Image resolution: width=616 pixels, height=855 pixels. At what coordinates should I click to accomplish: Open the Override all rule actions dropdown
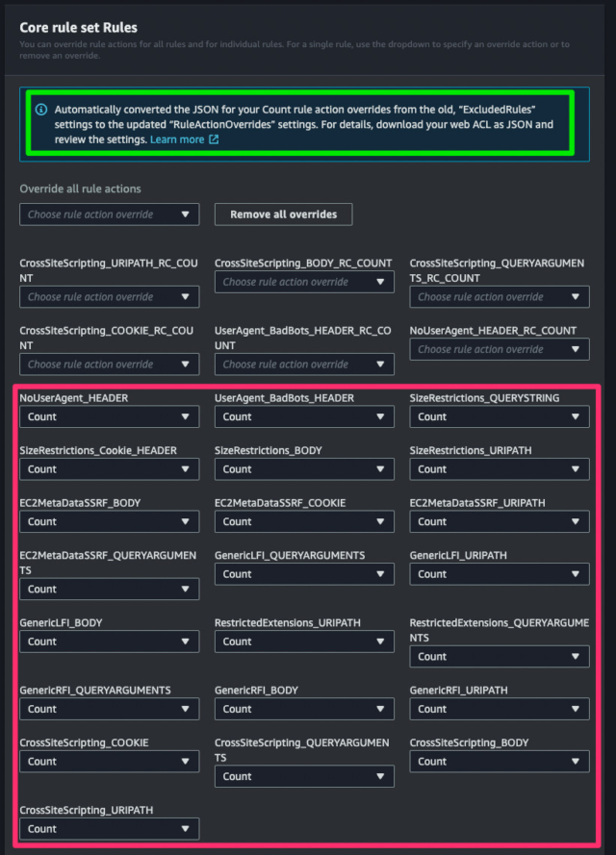[109, 214]
